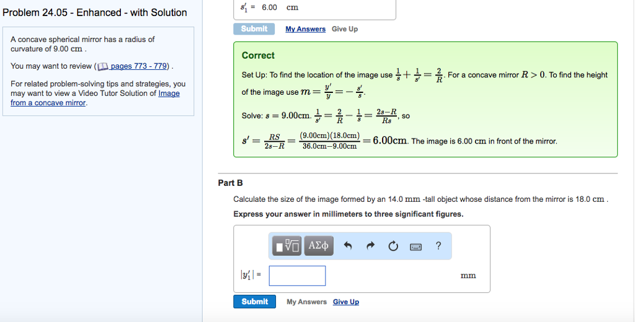Click the undo arrow in answer toolbar
This screenshot has height=322, width=635.
(x=347, y=246)
